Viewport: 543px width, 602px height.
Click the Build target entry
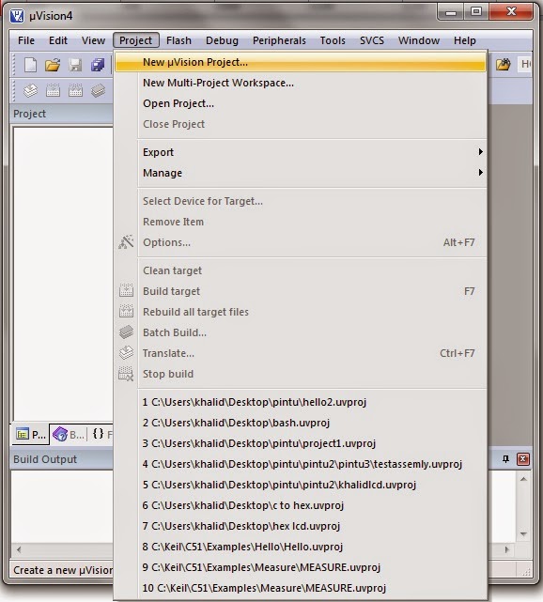coord(301,291)
